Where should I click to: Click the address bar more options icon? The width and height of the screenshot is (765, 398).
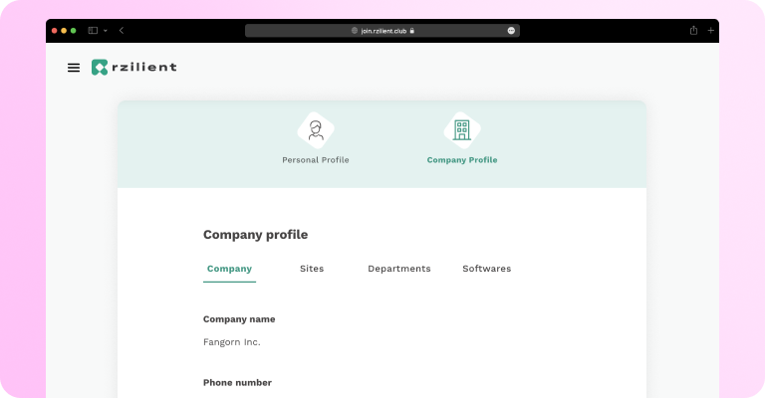(x=511, y=31)
